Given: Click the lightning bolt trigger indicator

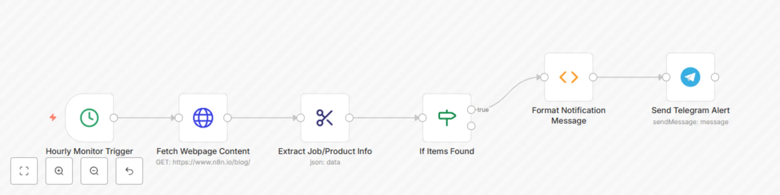Looking at the screenshot, I should pyautogui.click(x=53, y=116).
